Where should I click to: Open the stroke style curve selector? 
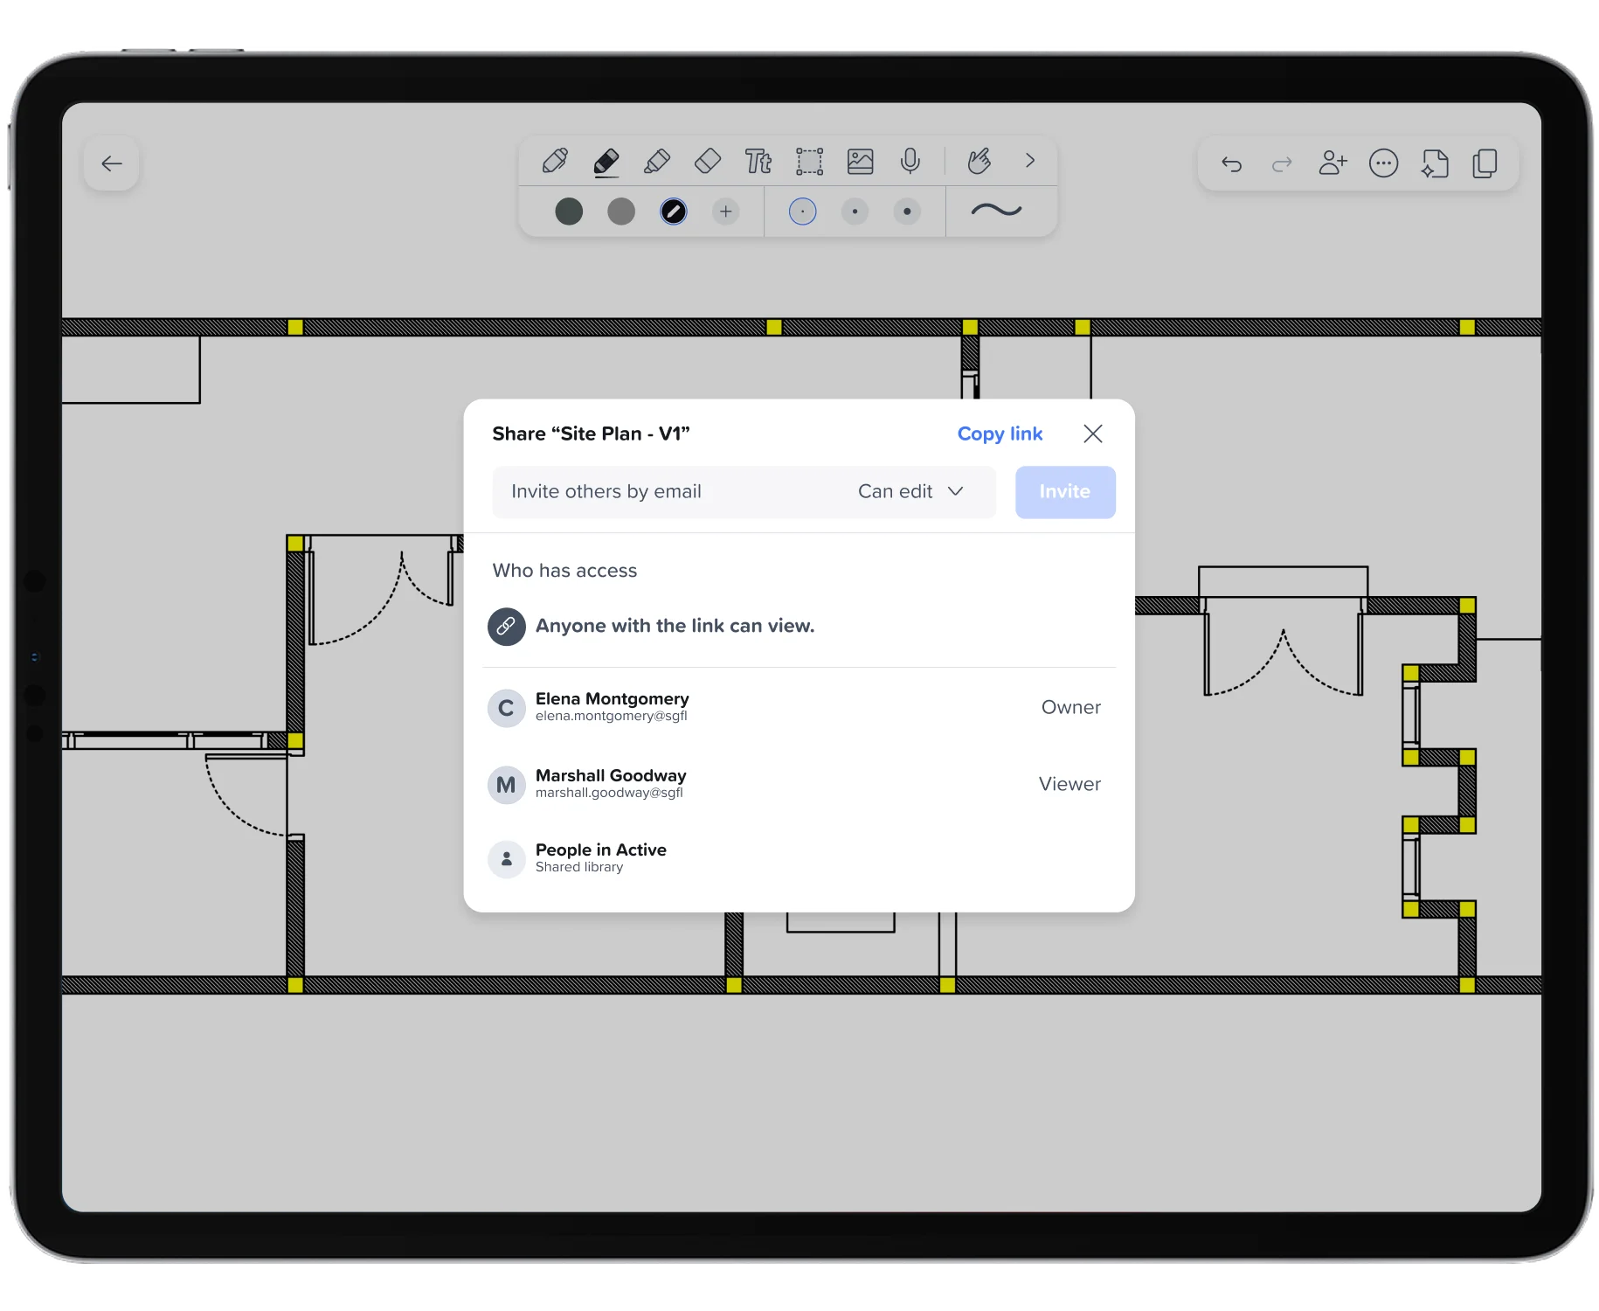coord(996,211)
